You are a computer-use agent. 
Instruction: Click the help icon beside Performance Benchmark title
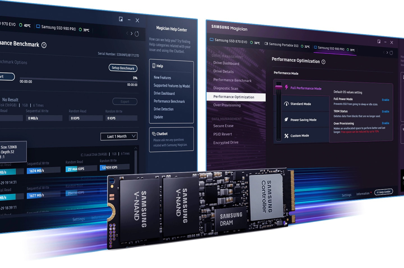pos(44,45)
